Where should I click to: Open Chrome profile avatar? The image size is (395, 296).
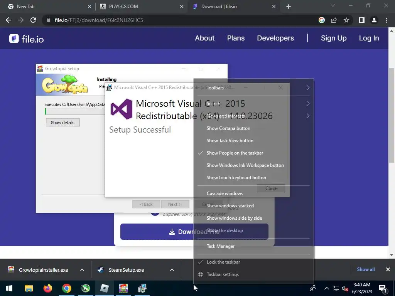374,20
